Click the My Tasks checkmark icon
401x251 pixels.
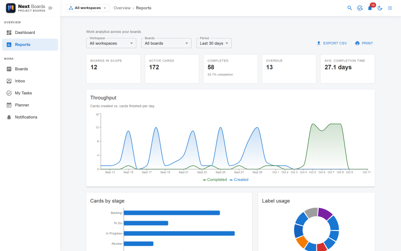(x=9, y=93)
